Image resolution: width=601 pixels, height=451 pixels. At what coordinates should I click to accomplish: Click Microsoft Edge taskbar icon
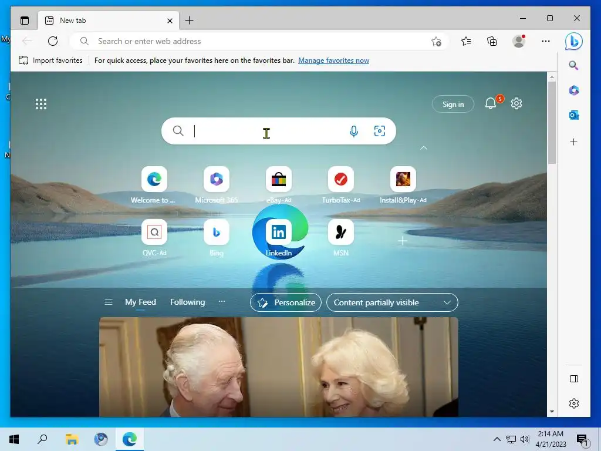(130, 439)
